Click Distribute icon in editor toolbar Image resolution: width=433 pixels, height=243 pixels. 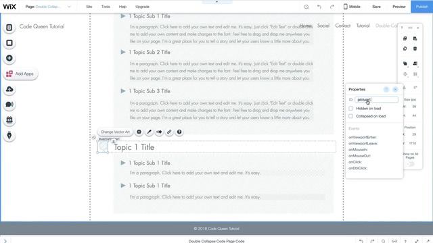(x=405, y=74)
